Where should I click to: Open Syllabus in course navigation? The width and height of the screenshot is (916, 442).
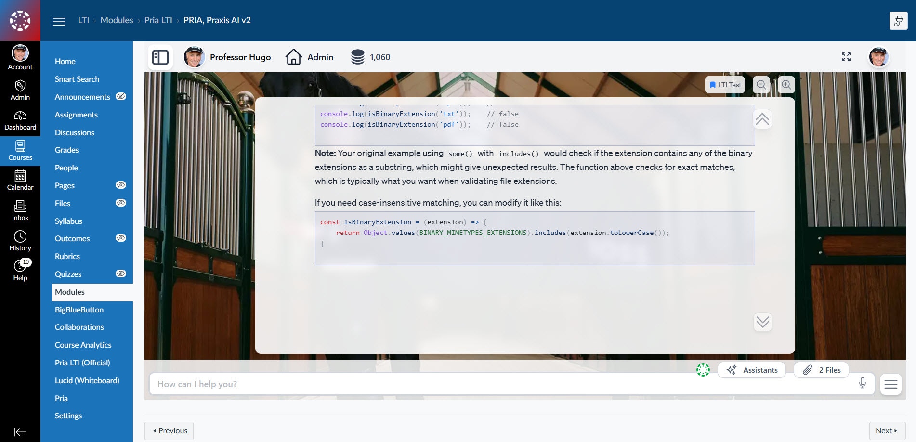tap(68, 221)
